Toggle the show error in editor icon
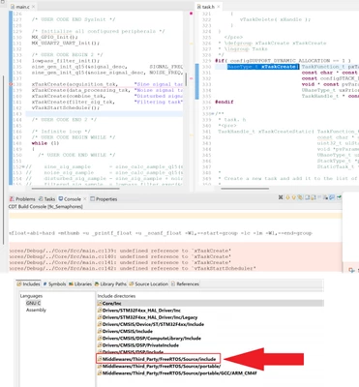This screenshot has height=387, width=359. tap(300, 197)
